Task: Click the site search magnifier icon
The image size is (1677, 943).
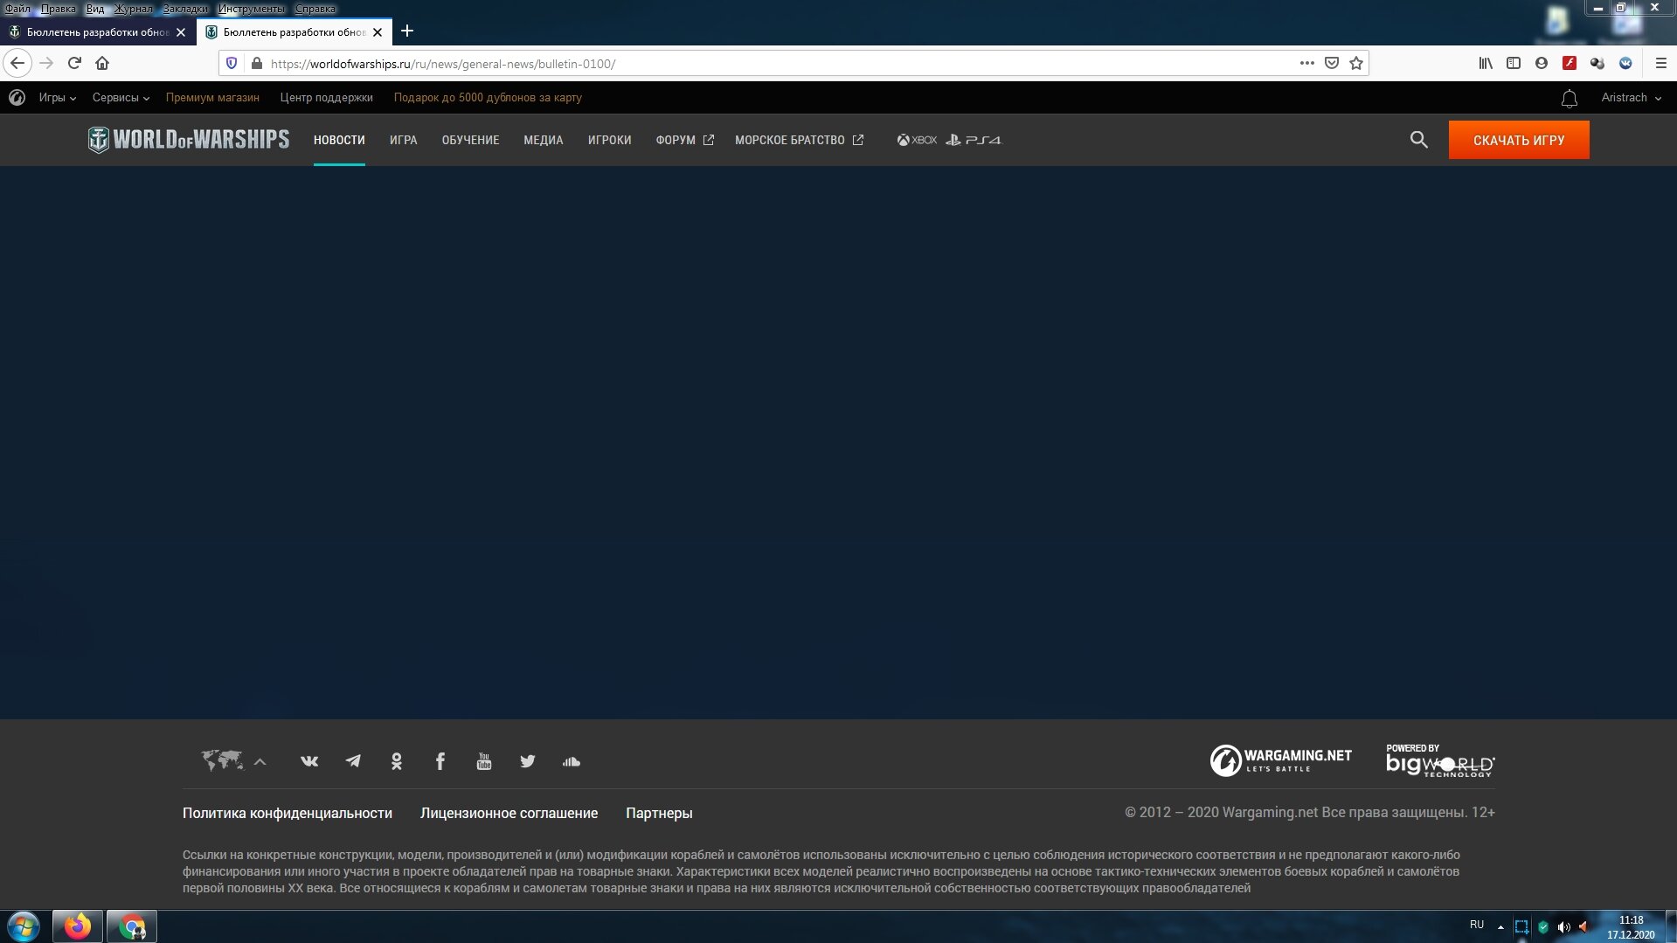Action: [1419, 140]
